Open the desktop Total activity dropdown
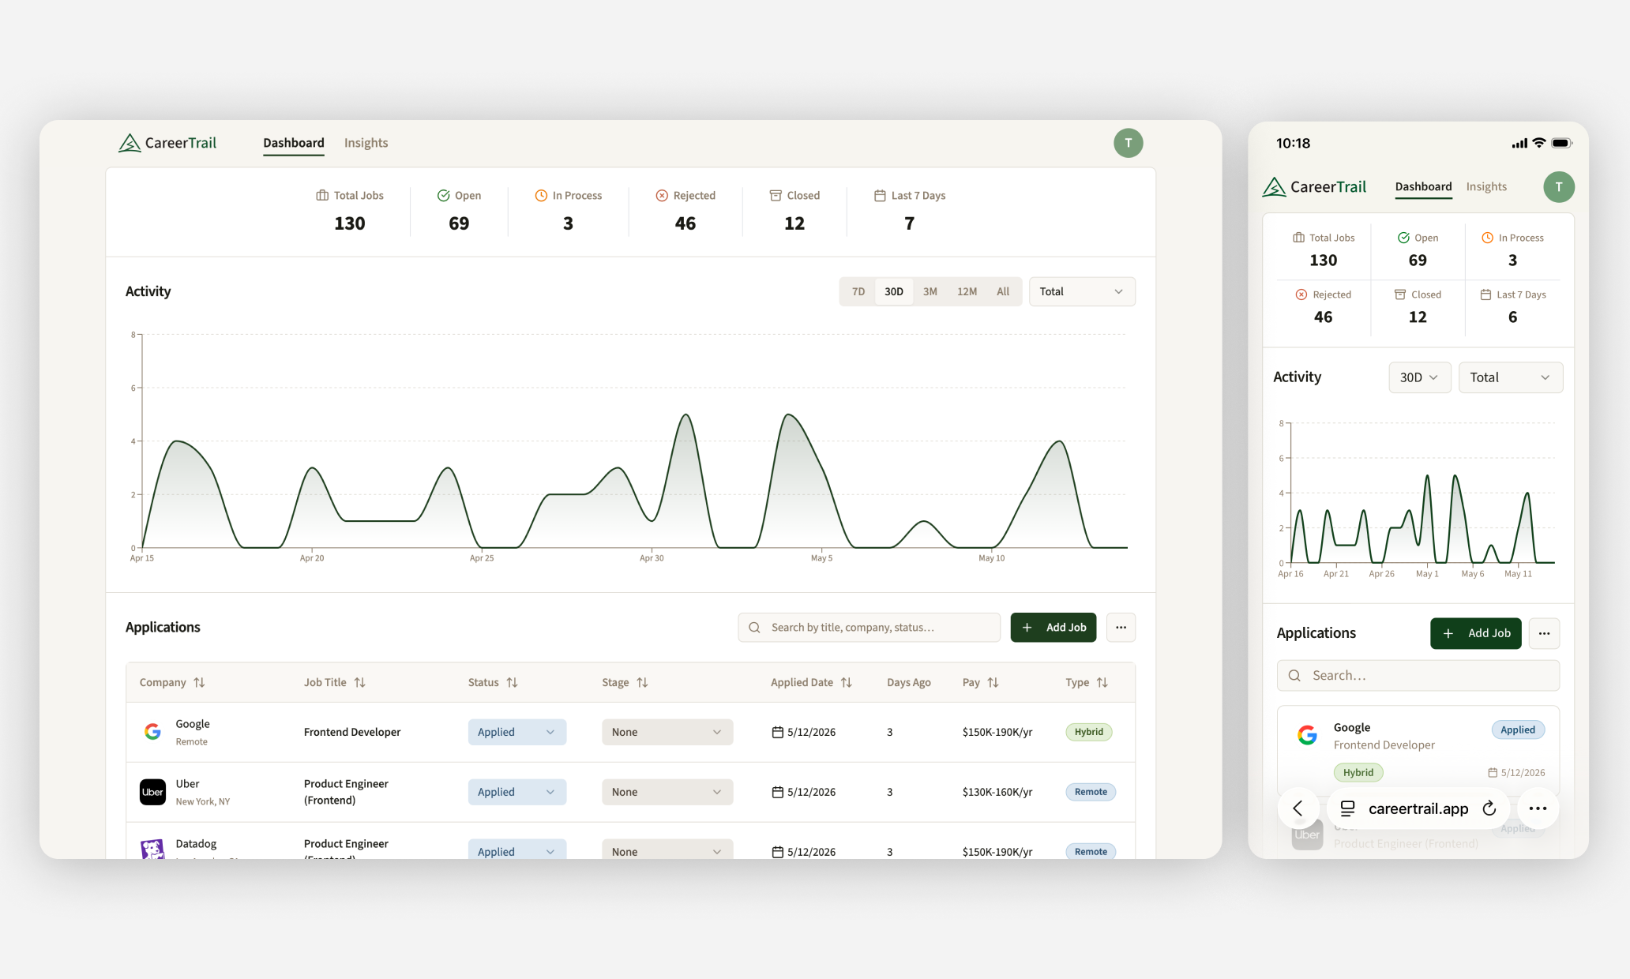Viewport: 1630px width, 979px height. 1082,291
